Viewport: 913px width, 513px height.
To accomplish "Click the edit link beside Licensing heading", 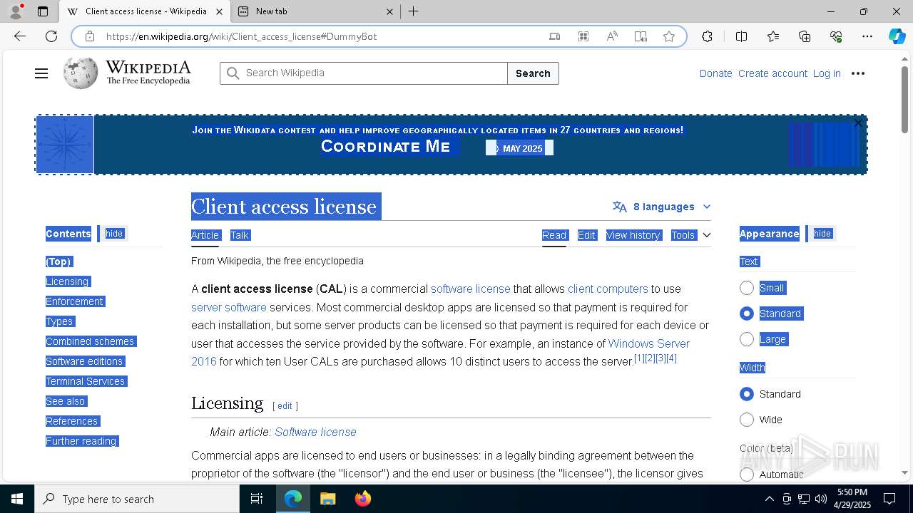I will 285,405.
